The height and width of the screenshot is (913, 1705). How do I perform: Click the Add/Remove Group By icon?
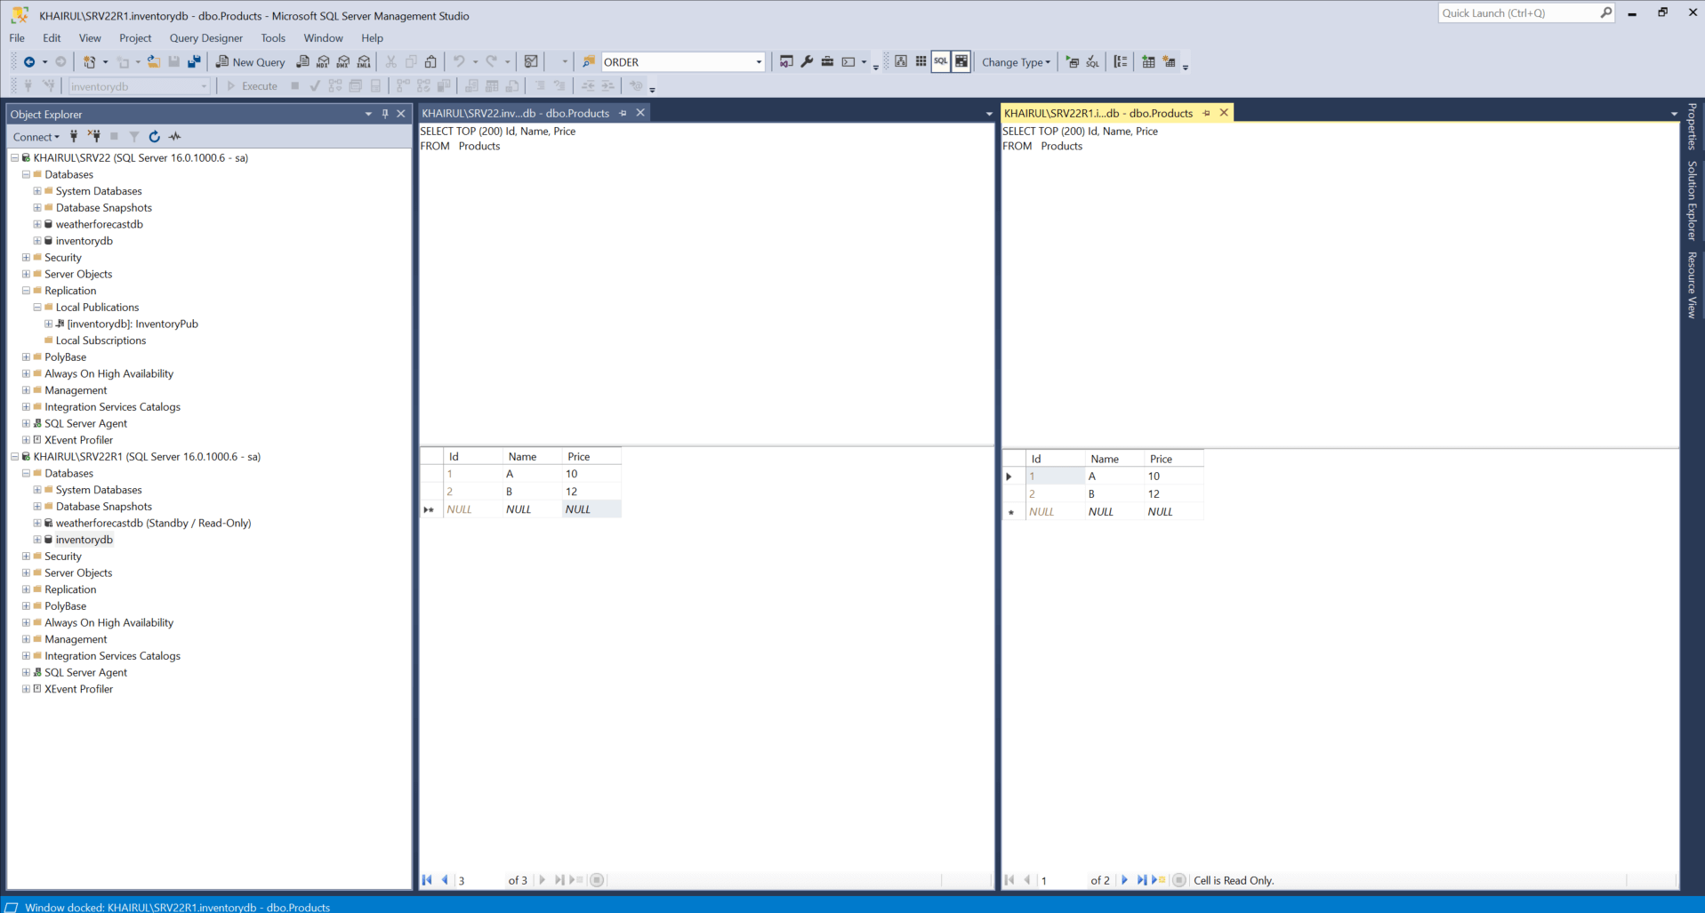click(x=1121, y=62)
